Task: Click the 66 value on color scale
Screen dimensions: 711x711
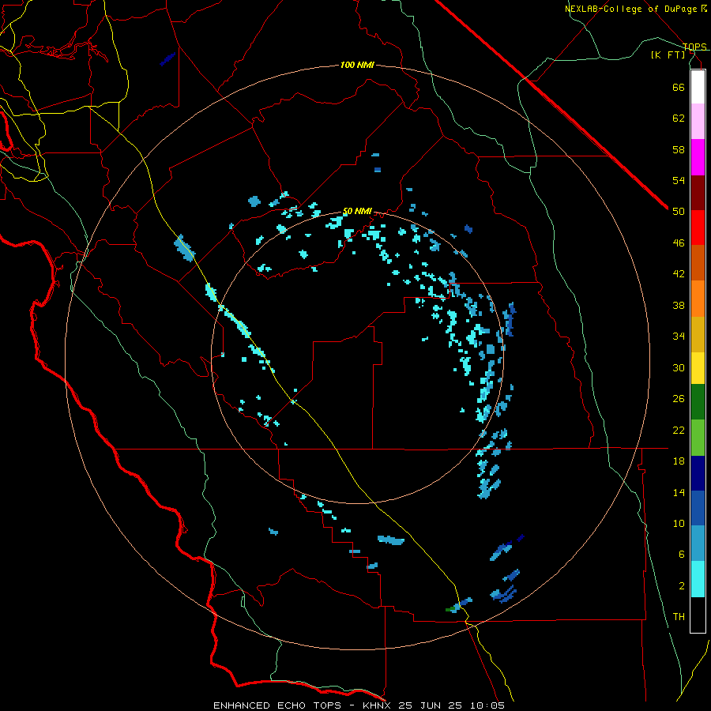Action: pos(679,87)
